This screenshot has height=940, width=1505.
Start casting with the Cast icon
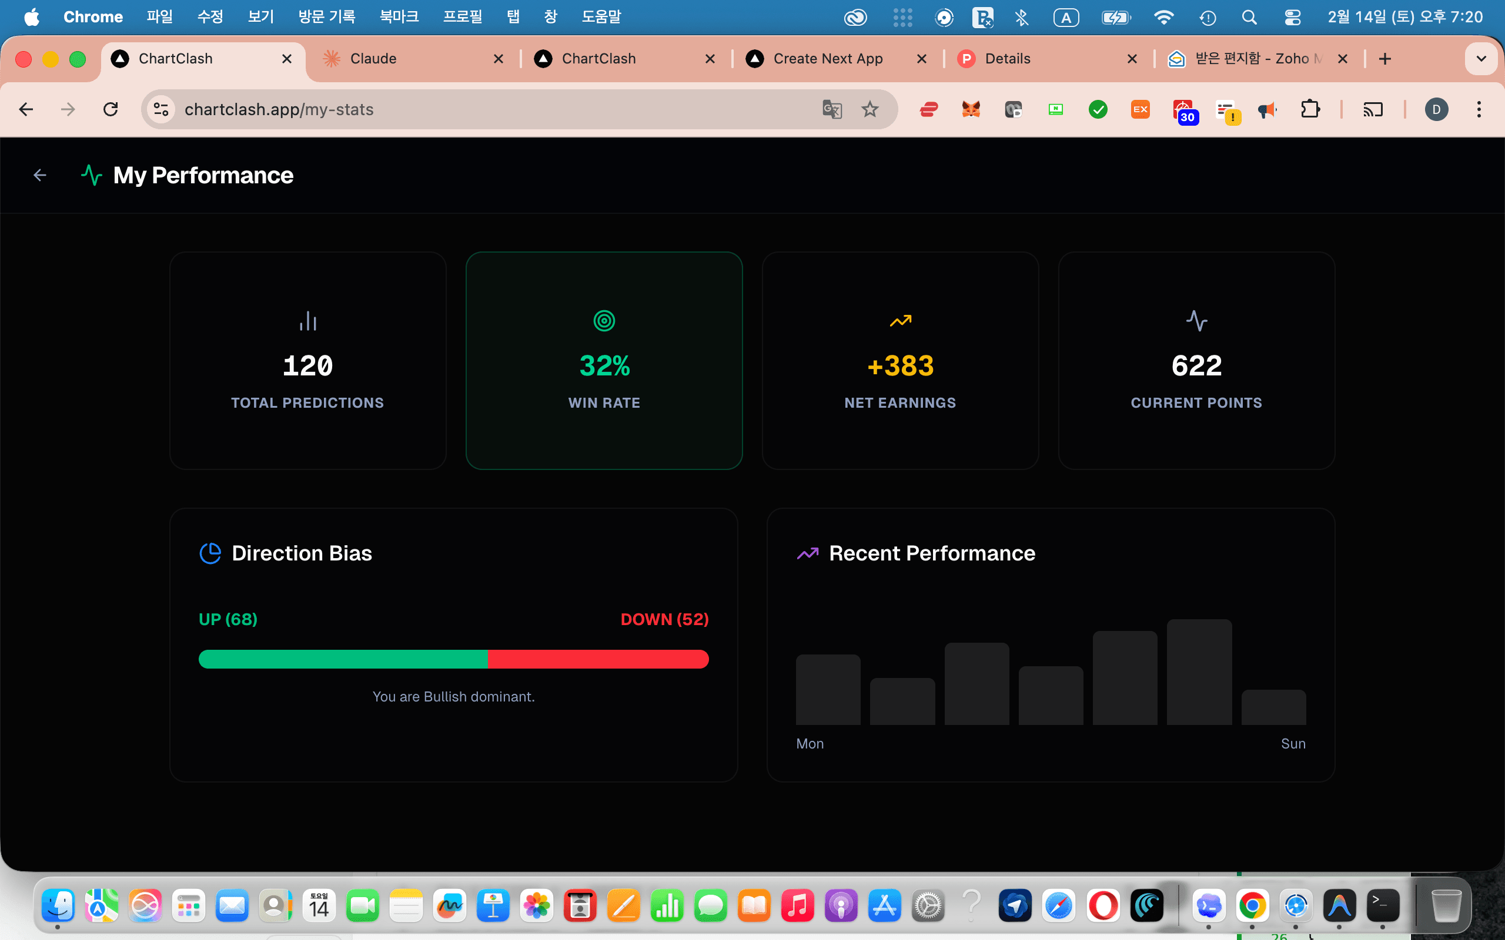[1373, 109]
